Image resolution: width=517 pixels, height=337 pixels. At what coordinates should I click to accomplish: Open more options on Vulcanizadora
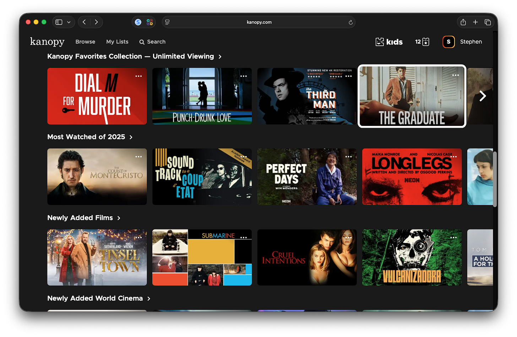coord(453,237)
